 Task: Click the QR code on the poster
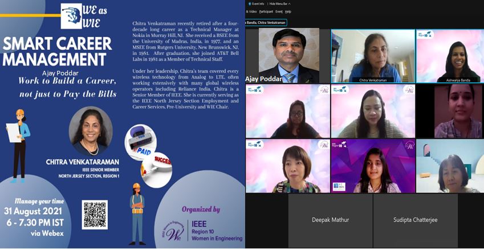tap(95, 215)
